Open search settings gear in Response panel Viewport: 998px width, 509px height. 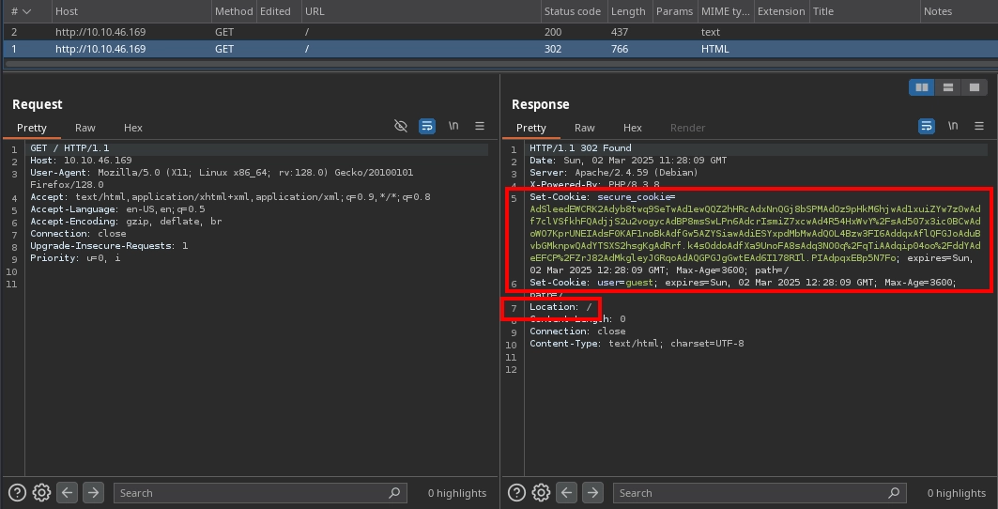coord(541,492)
